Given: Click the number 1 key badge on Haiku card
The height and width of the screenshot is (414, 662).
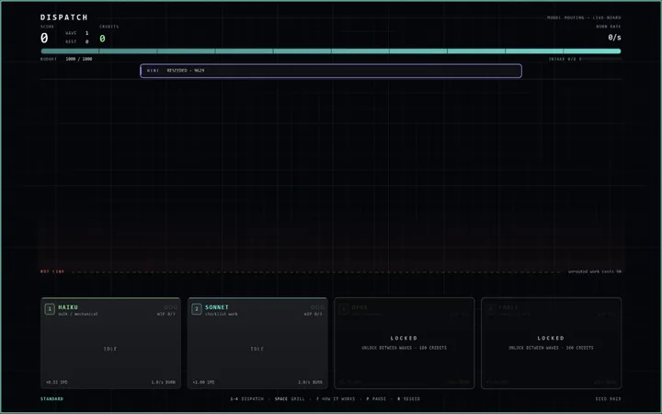Looking at the screenshot, I should (50, 309).
